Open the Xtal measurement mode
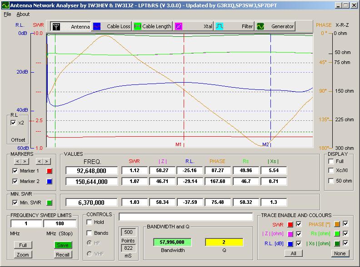The image size is (360, 267). [x=179, y=26]
